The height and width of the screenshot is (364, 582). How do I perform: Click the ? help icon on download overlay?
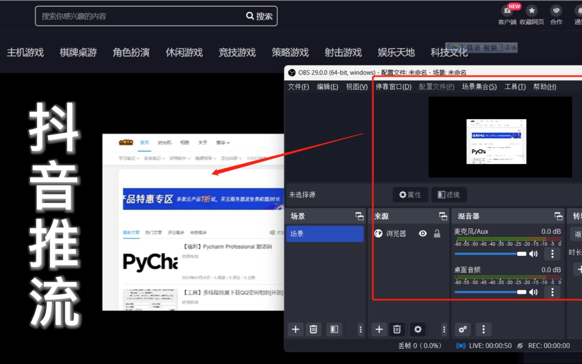(x=507, y=47)
